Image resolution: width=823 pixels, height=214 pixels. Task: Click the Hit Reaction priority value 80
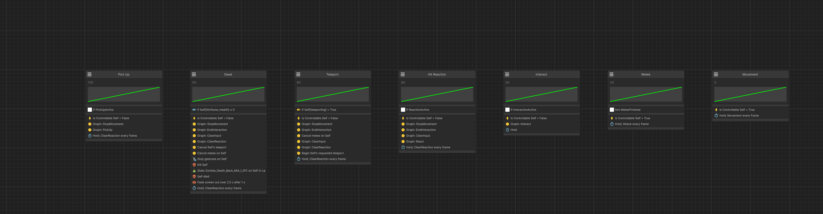pos(403,82)
